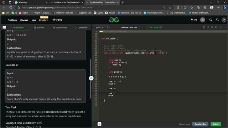Click the editor layout icon
Screen dimensions: 228x128
click(208, 27)
